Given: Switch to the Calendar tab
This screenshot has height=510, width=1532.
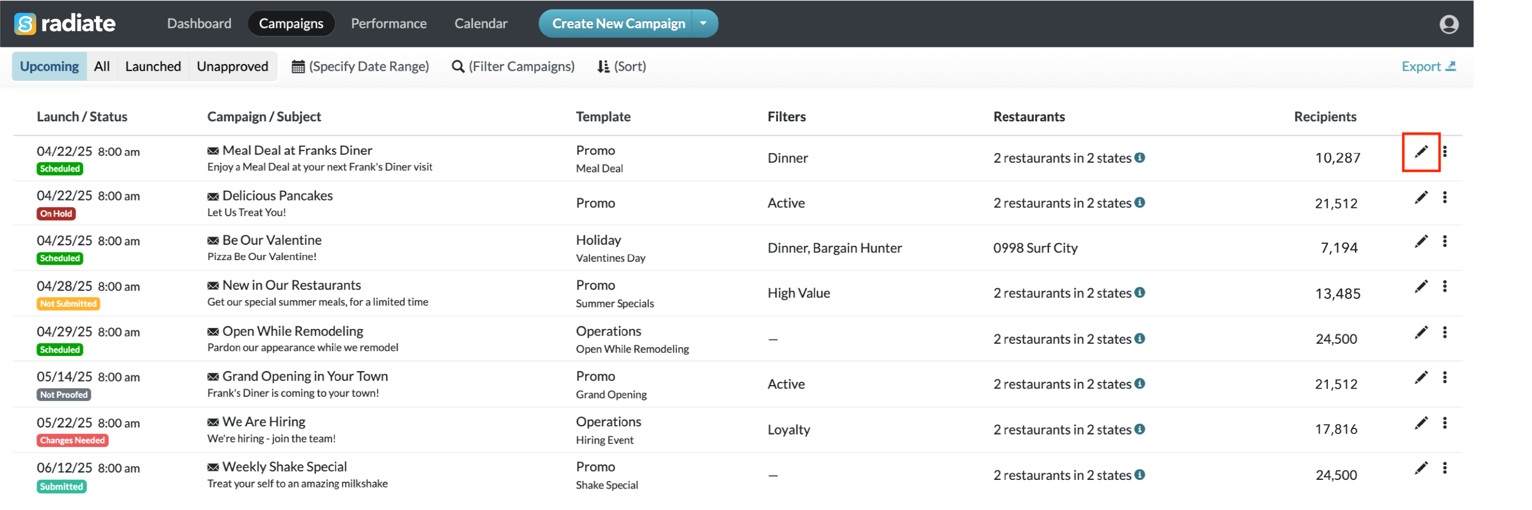Looking at the screenshot, I should pyautogui.click(x=481, y=24).
